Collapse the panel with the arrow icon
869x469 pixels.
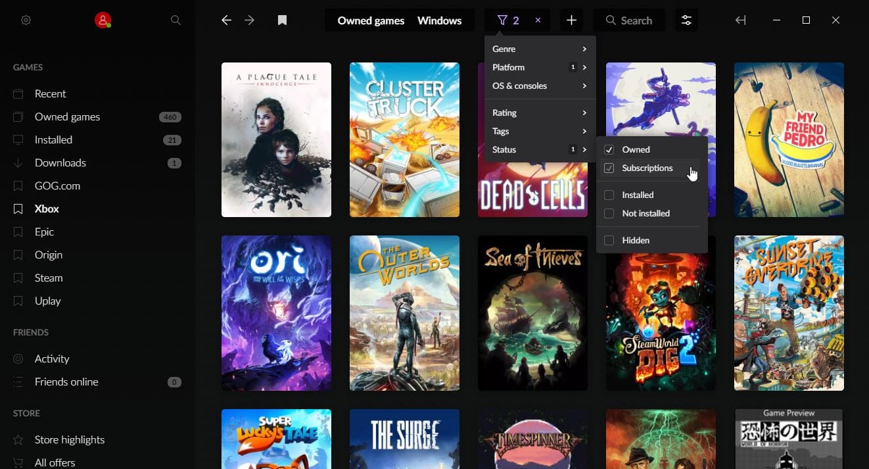coord(740,20)
